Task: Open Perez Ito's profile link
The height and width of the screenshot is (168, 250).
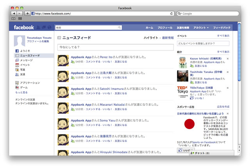Action: point(106,57)
